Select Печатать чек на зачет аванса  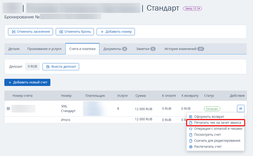tap(217, 123)
